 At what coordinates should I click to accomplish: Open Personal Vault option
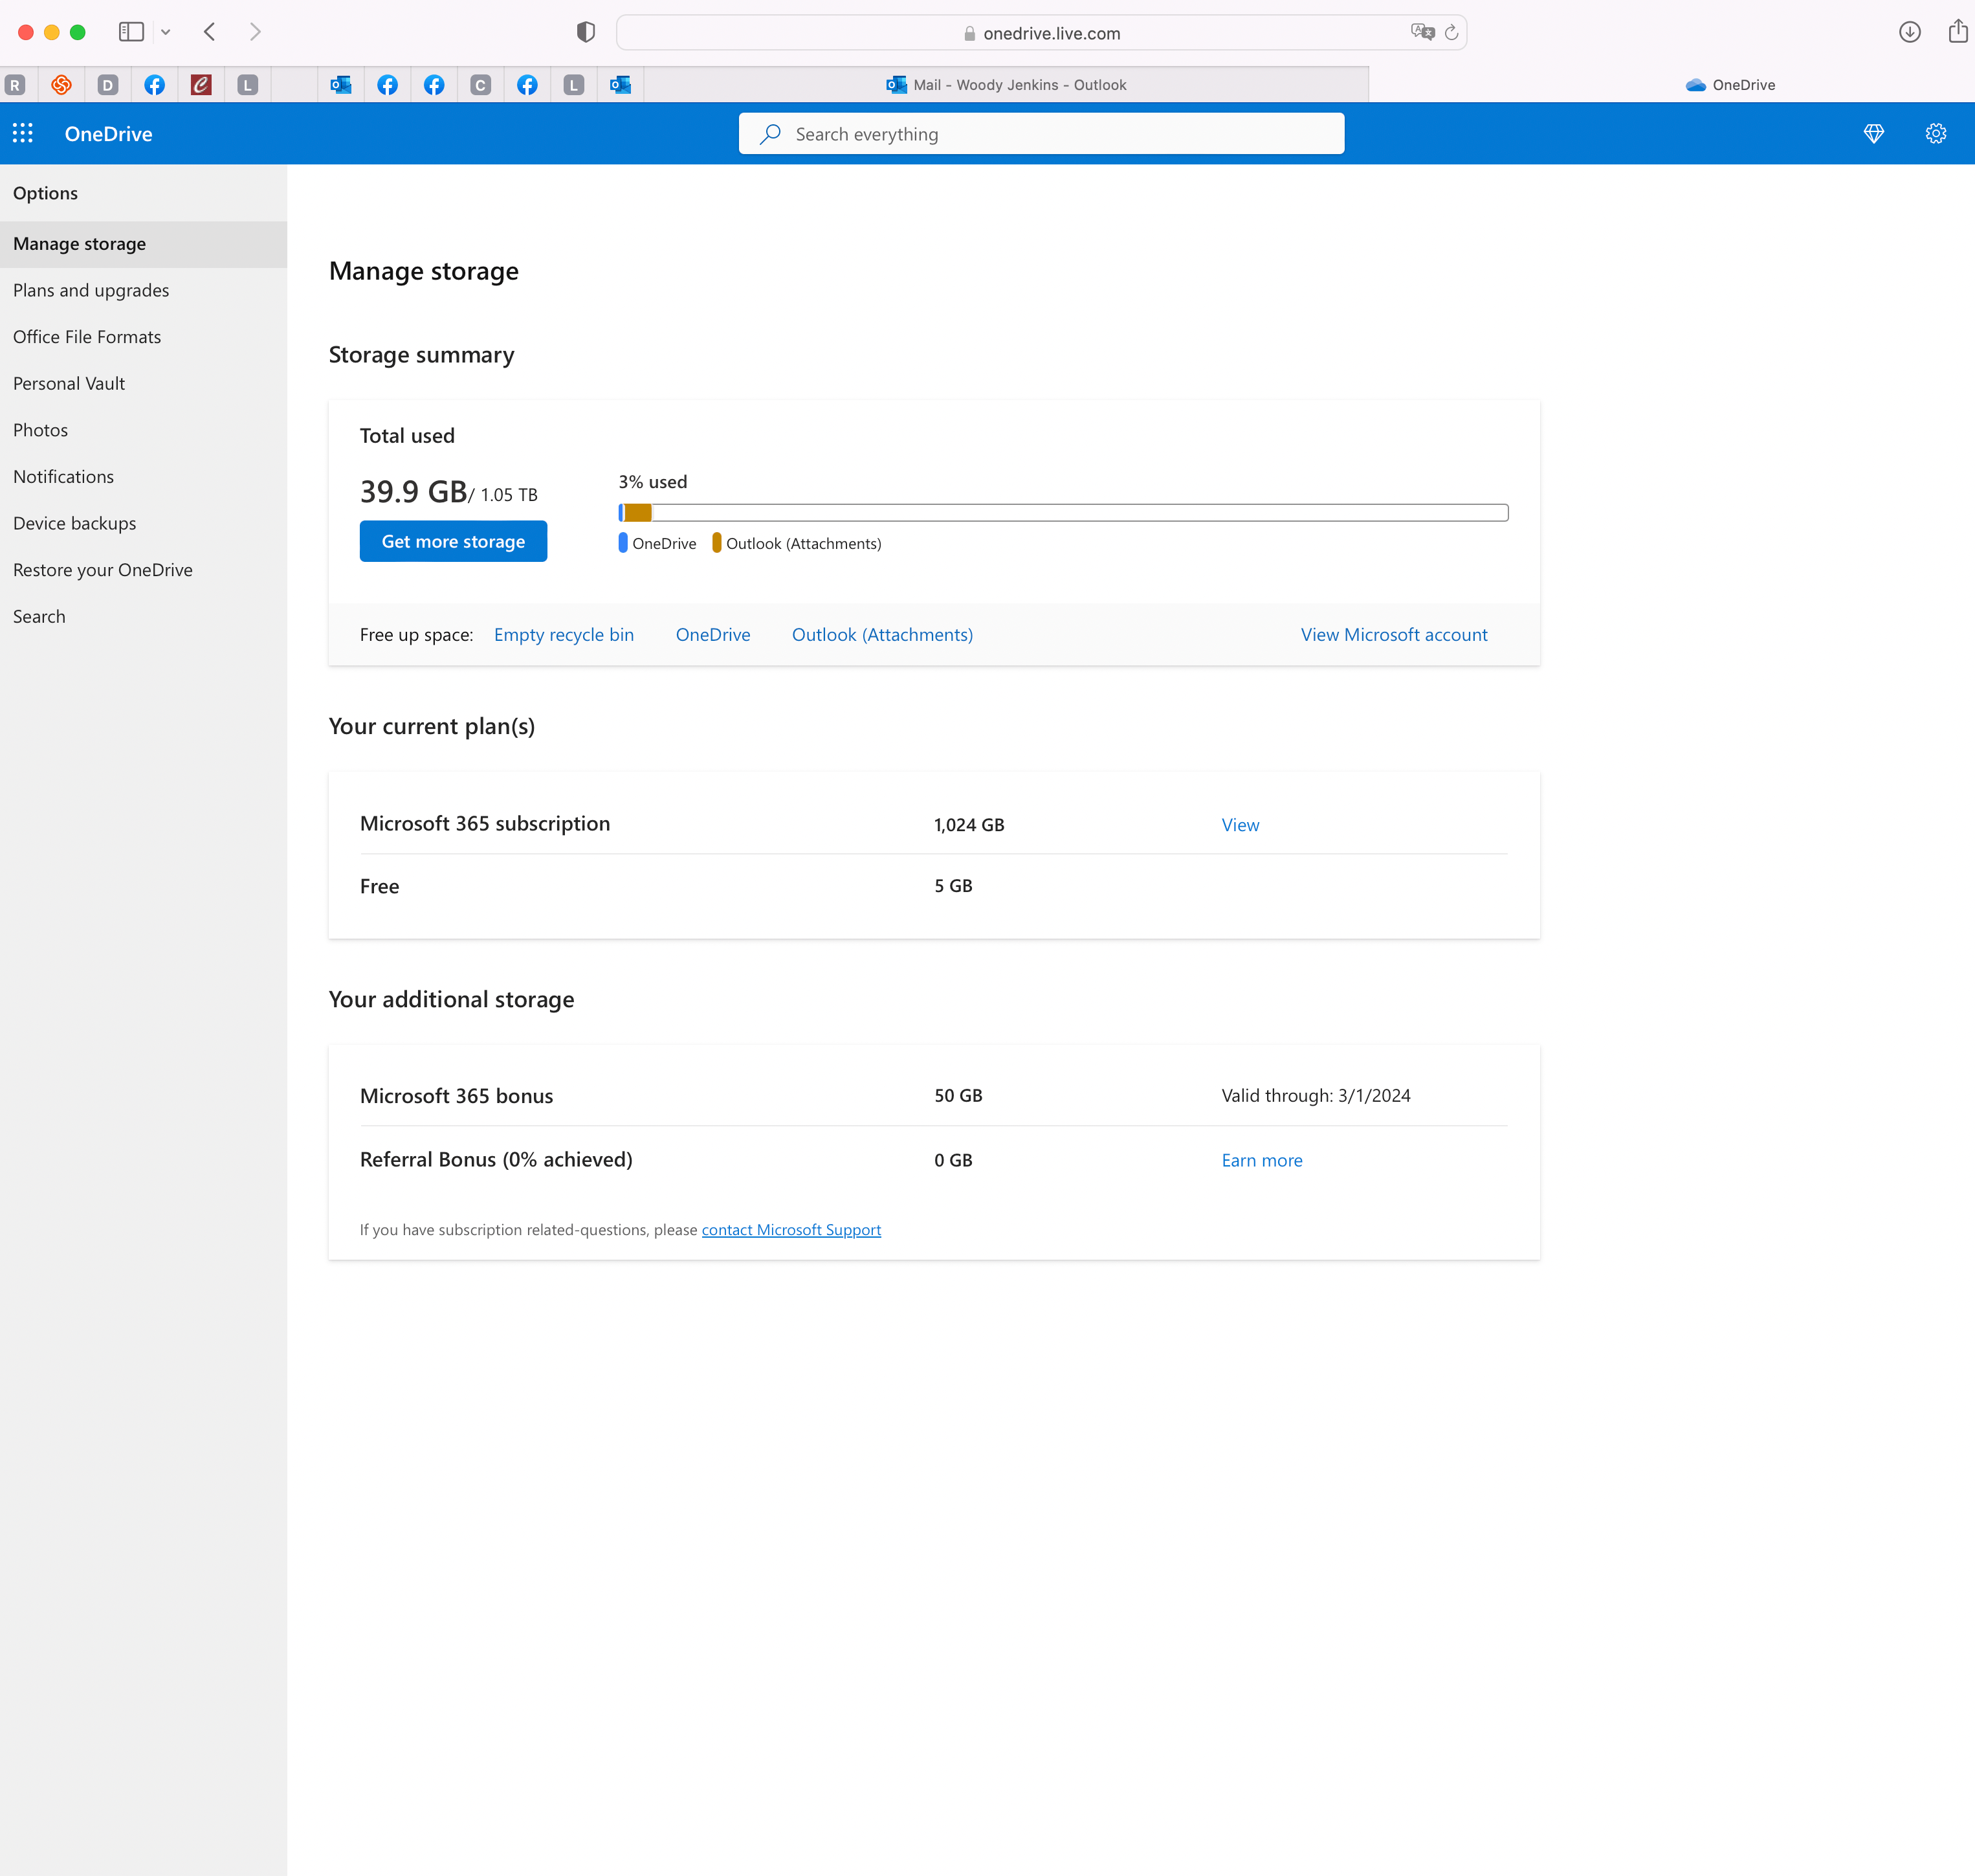click(x=143, y=384)
